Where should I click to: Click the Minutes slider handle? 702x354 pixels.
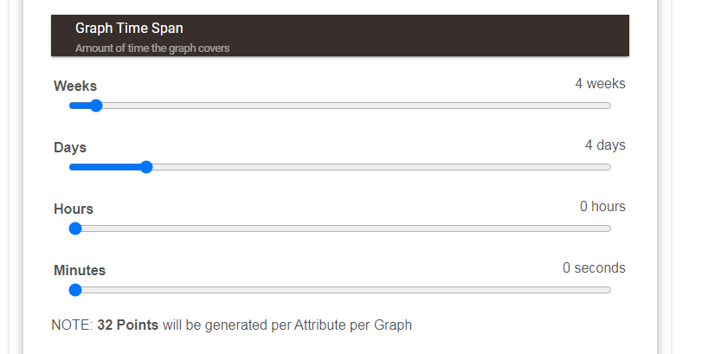(x=75, y=290)
